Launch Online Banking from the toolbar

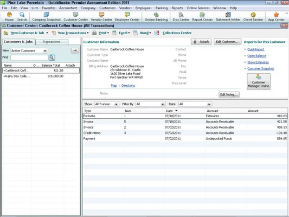click(x=156, y=17)
